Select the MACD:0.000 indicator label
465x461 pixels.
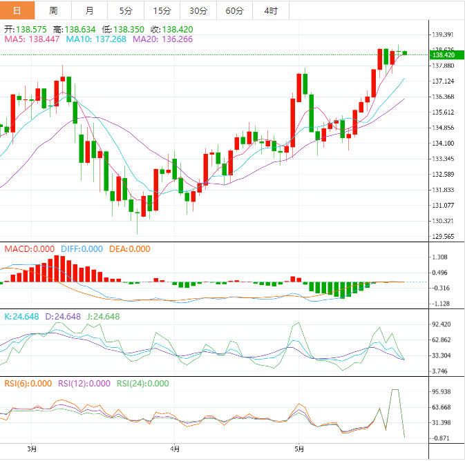pos(28,249)
